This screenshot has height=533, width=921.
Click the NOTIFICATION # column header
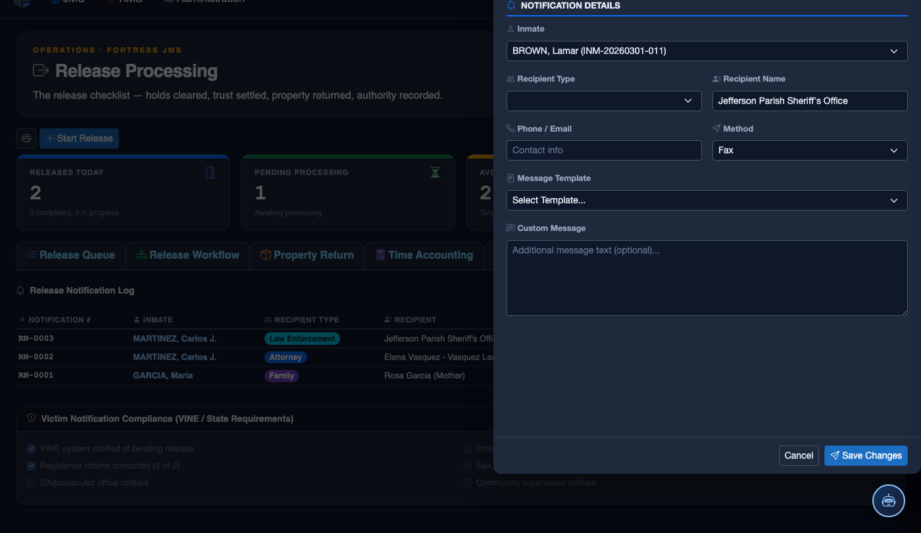[x=55, y=320]
